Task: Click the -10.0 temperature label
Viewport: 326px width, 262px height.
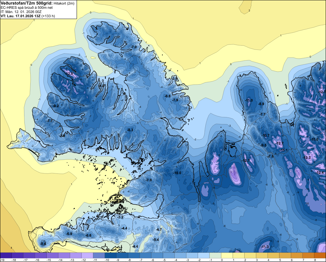Action: (177, 173)
